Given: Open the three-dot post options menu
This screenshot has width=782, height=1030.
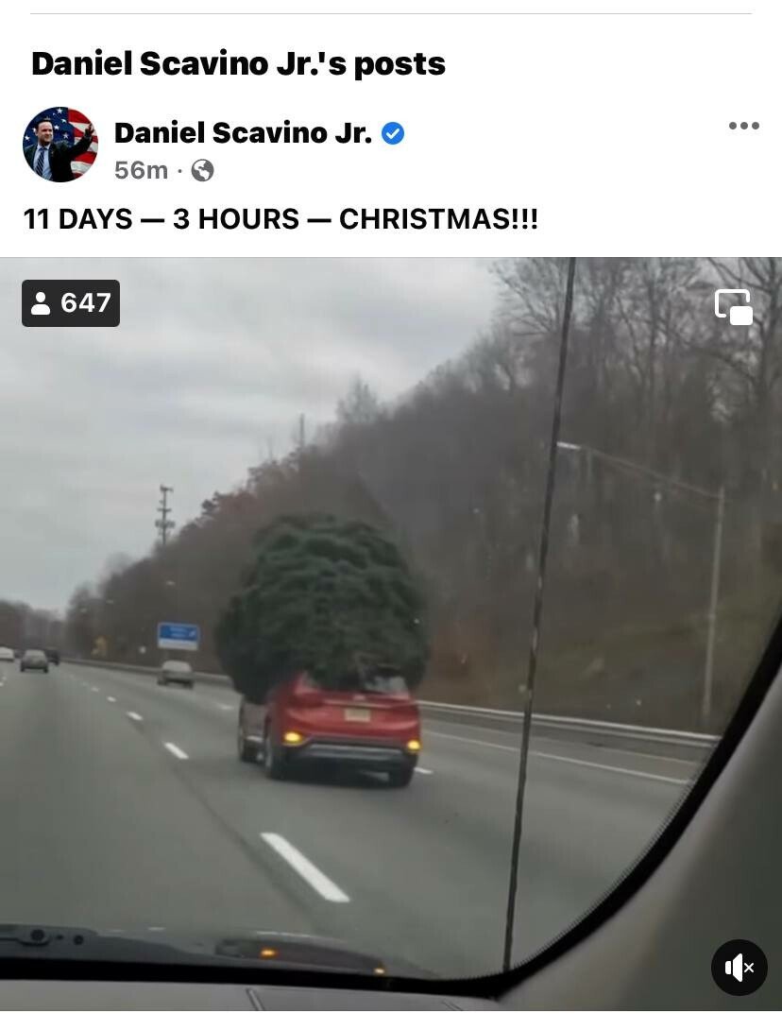Looking at the screenshot, I should coord(744,126).
